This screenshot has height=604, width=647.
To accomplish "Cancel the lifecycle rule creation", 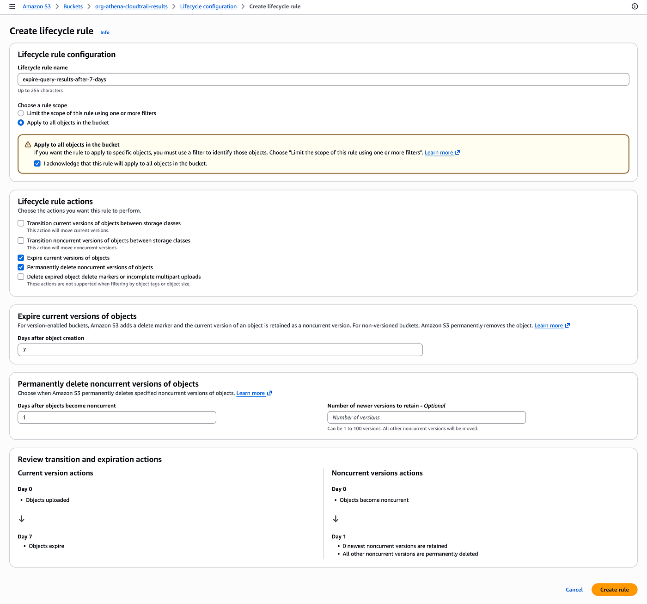I will click(574, 590).
